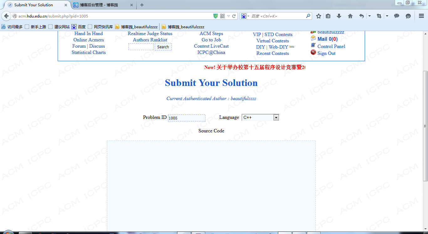
Task: Open the VIP contests link
Action: pyautogui.click(x=257, y=35)
